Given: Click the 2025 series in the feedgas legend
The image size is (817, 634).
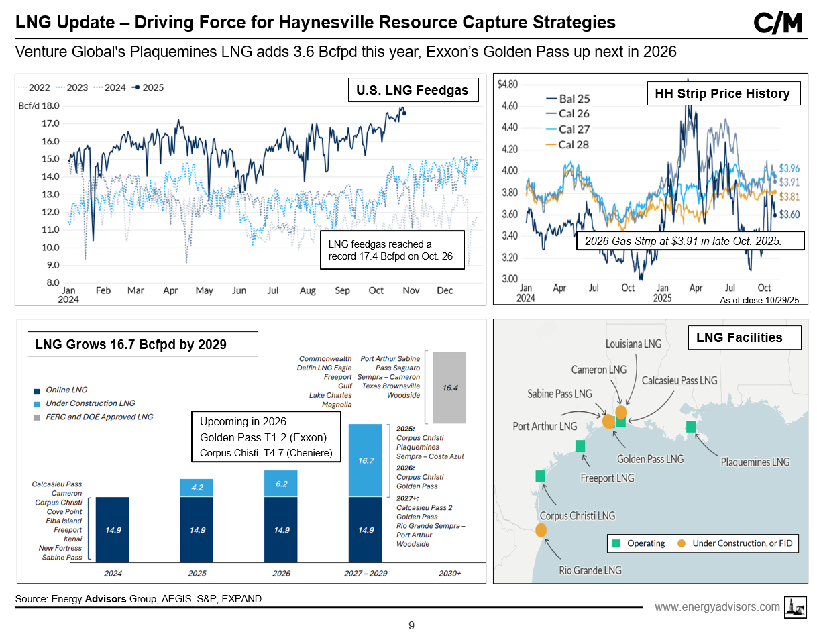Looking at the screenshot, I should coord(148,87).
